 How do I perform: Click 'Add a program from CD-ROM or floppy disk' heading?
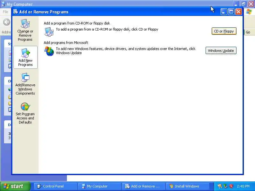[x=77, y=23]
